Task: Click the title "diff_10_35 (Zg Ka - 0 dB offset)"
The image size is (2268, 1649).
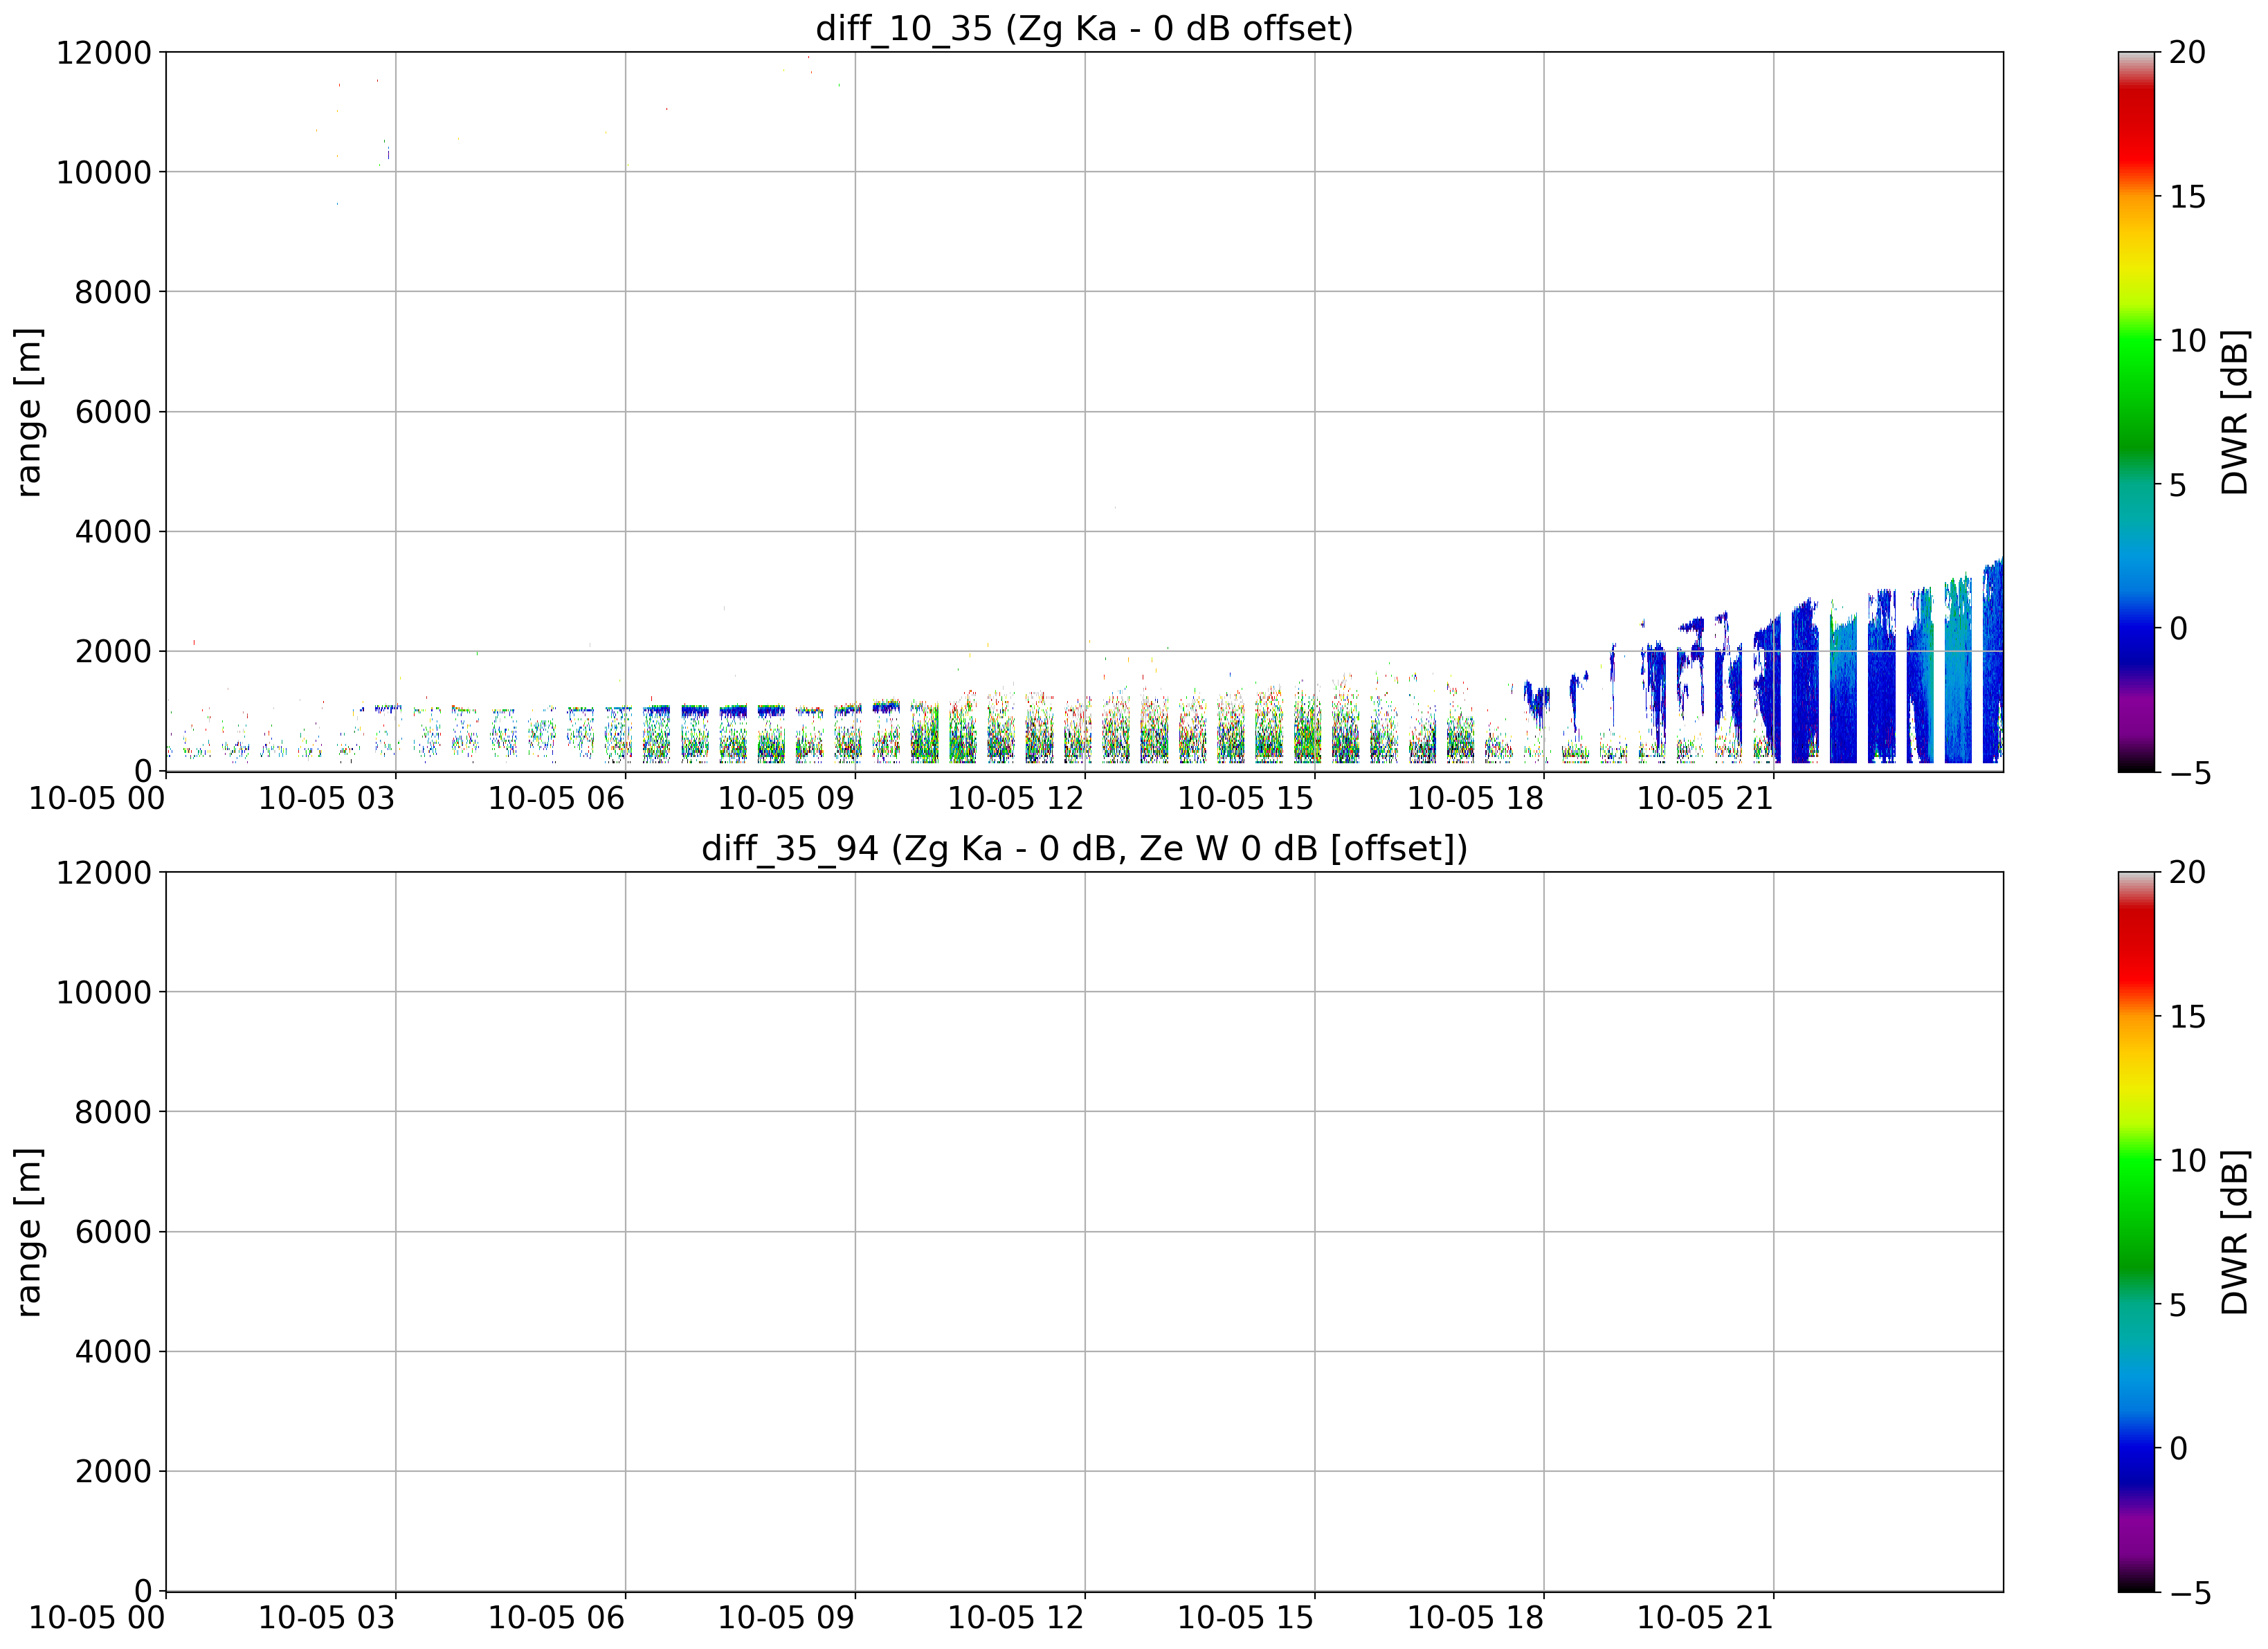Action: 1084,28
